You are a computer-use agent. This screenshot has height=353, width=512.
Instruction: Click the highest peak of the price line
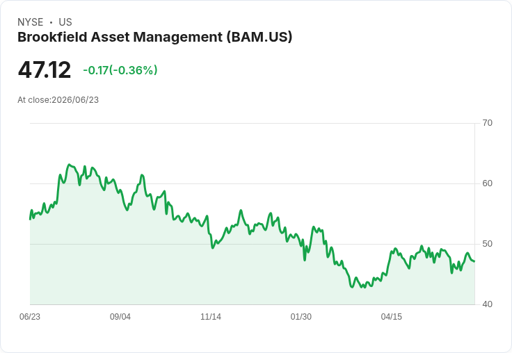(x=69, y=165)
